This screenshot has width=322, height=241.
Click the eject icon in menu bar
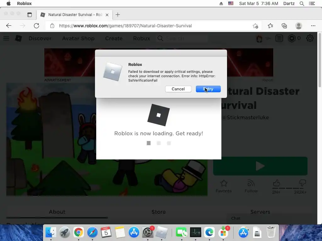pos(221,3)
